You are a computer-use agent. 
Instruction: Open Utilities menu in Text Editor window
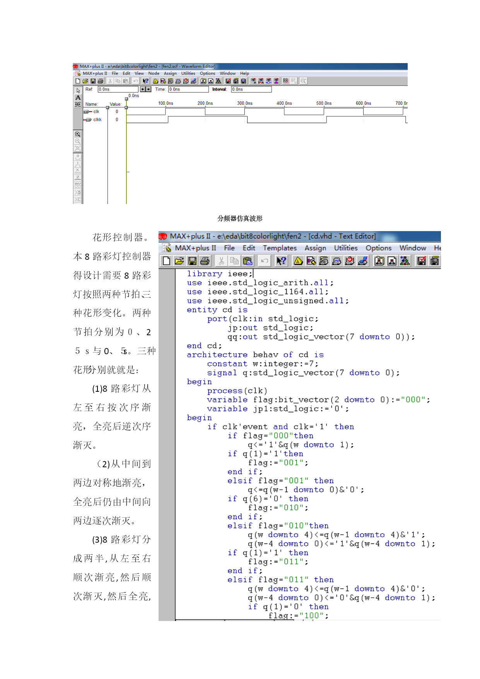tap(346, 248)
